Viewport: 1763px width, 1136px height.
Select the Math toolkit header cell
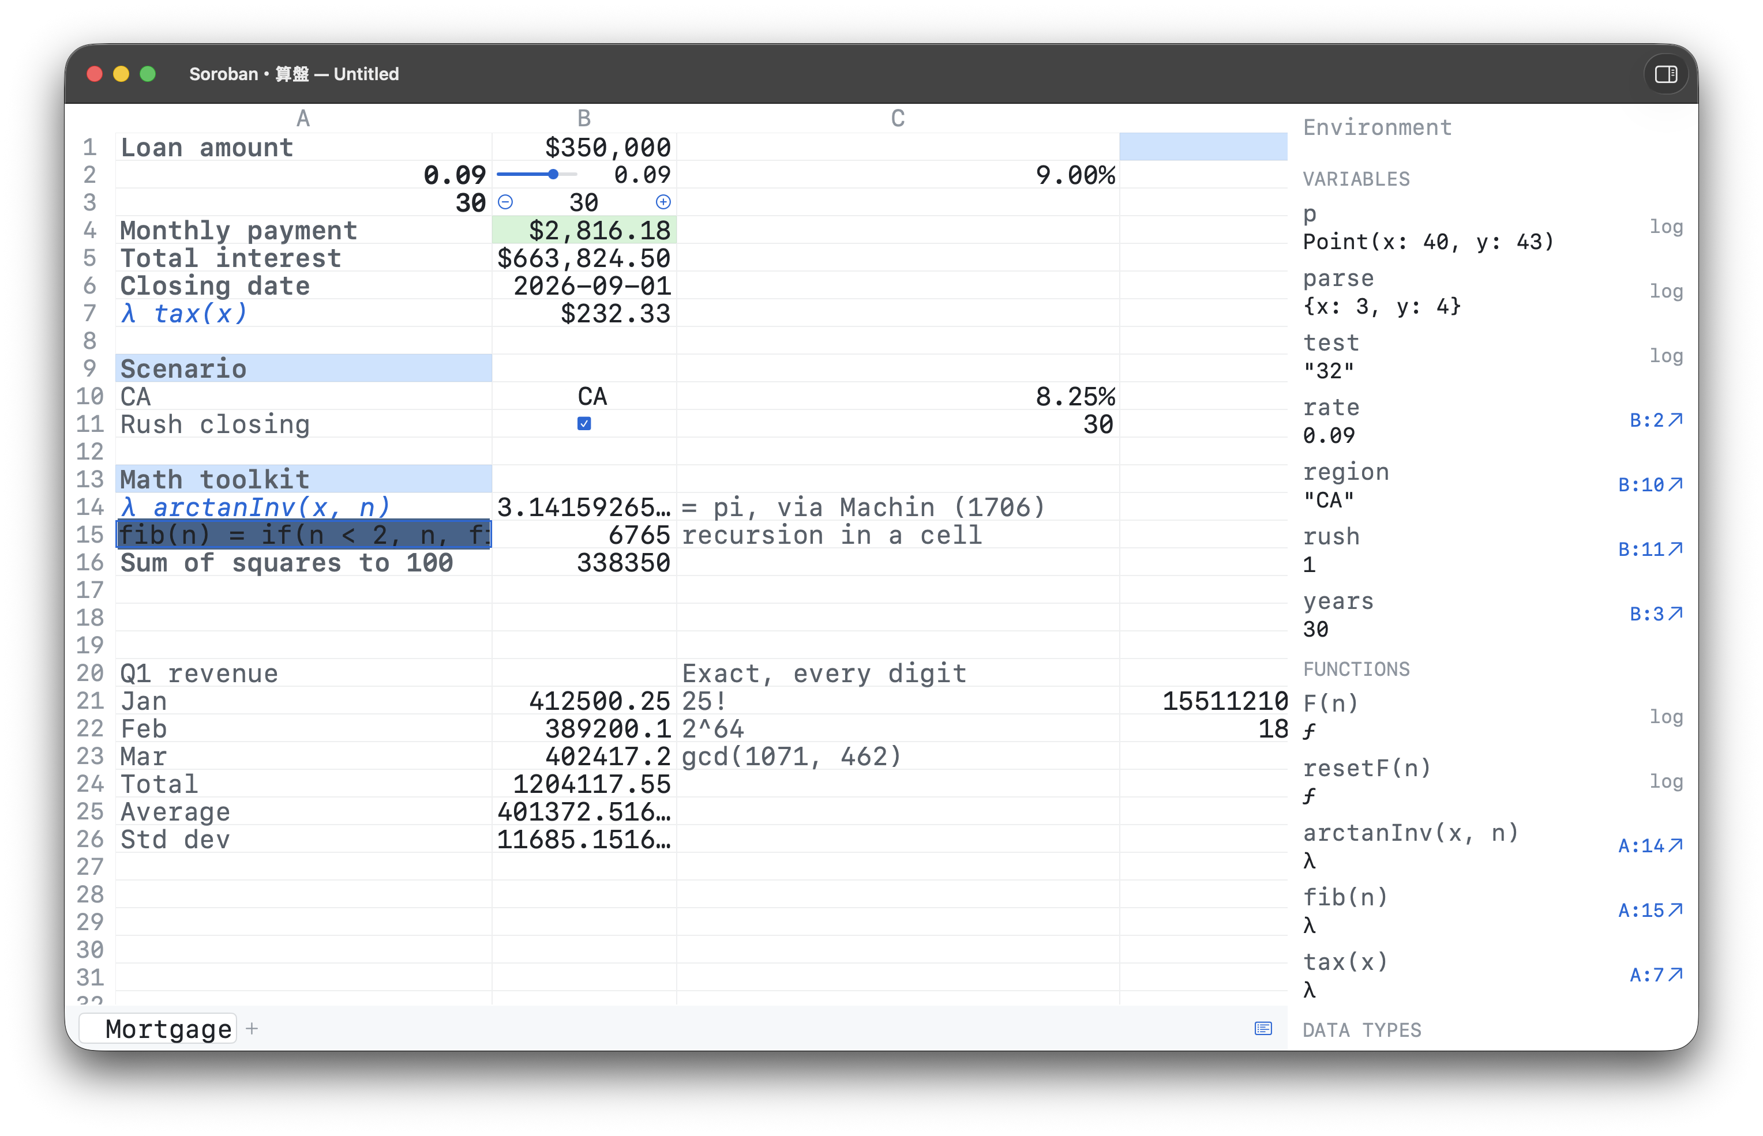click(x=303, y=479)
